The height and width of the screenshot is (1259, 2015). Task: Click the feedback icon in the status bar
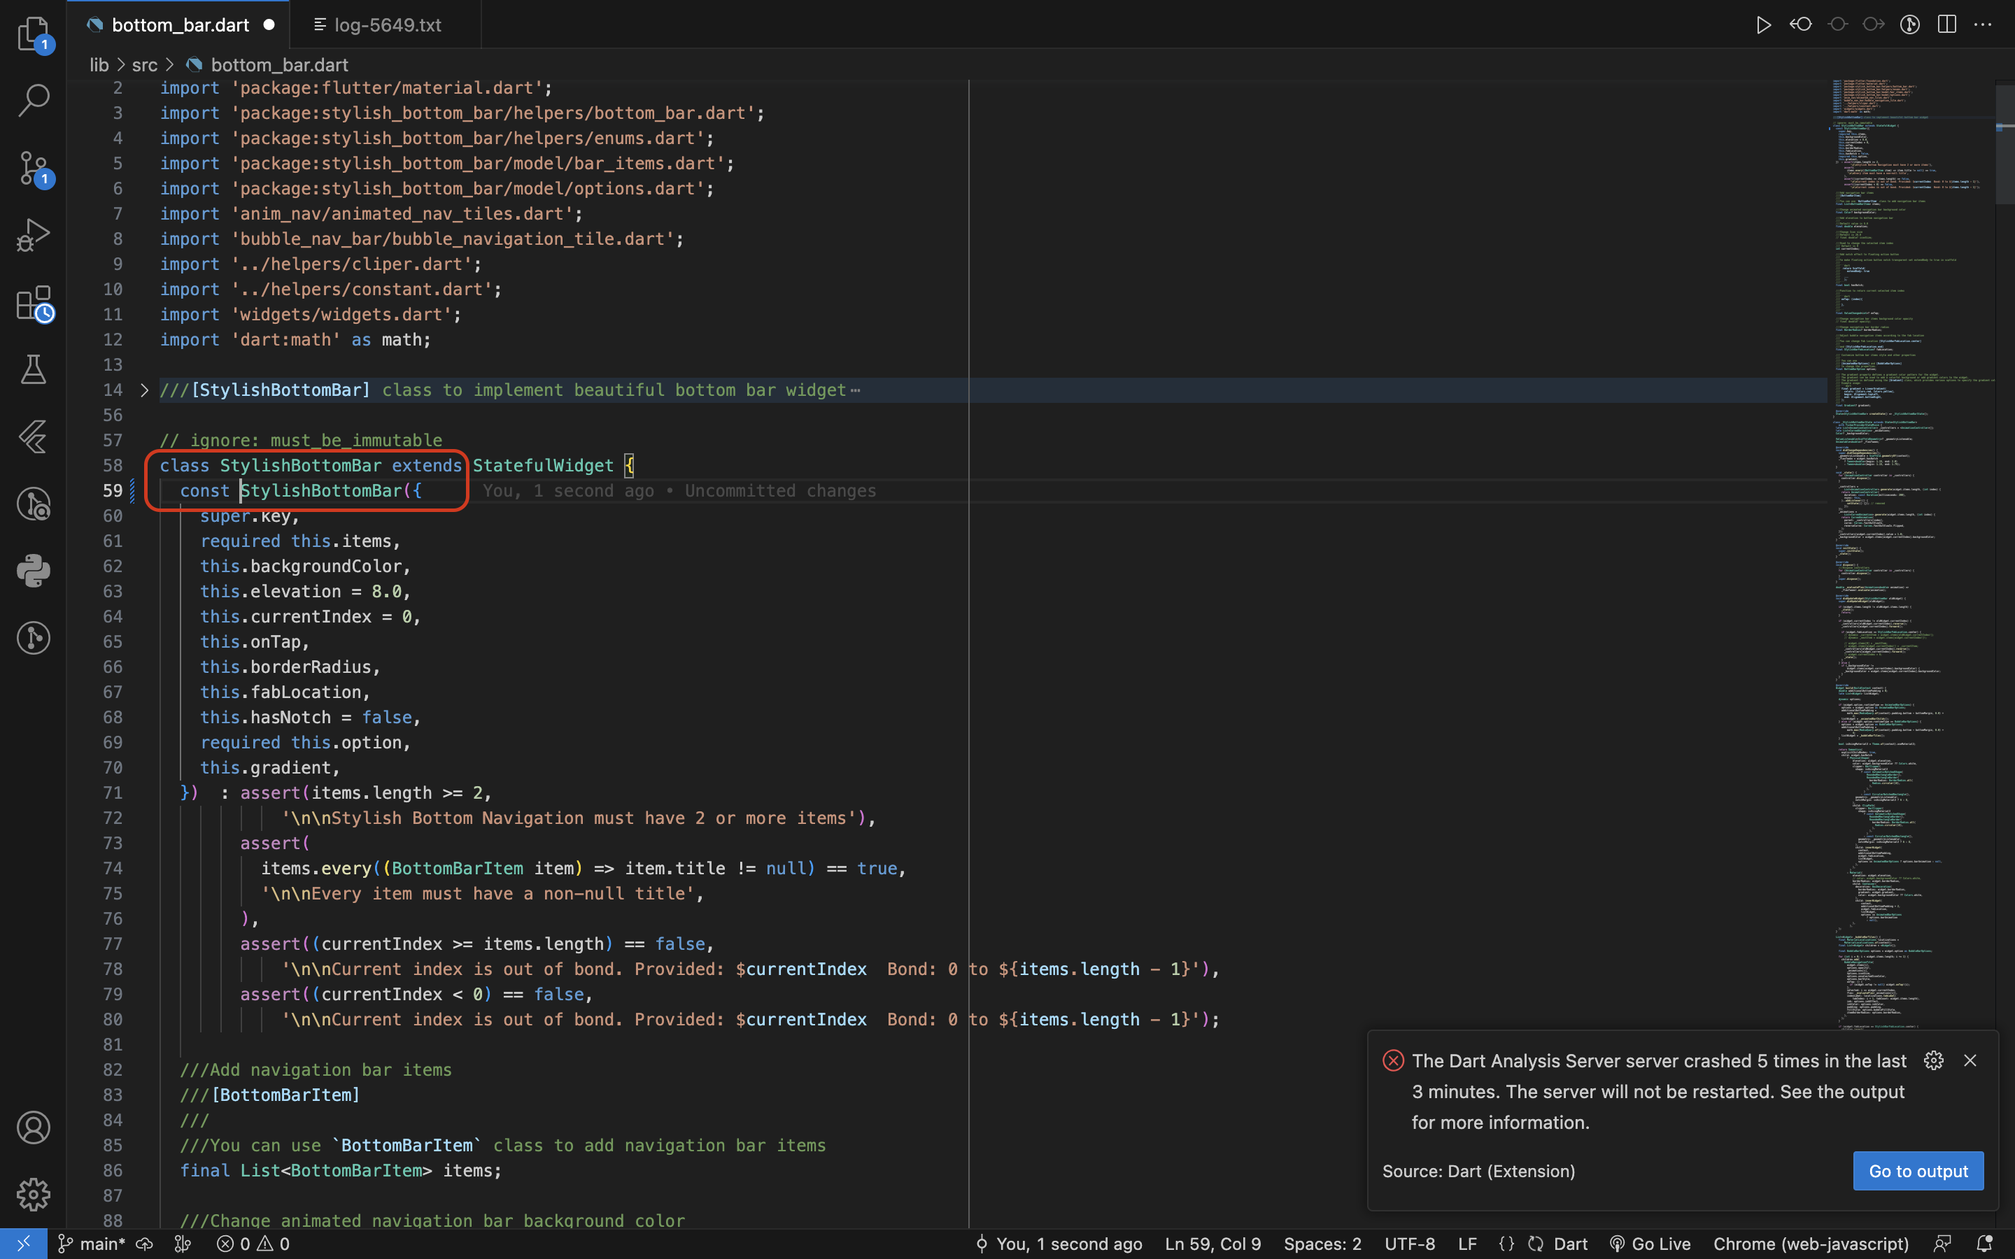(x=1942, y=1244)
